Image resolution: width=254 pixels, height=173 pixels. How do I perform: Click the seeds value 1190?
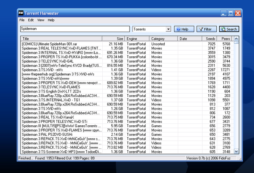(211, 91)
